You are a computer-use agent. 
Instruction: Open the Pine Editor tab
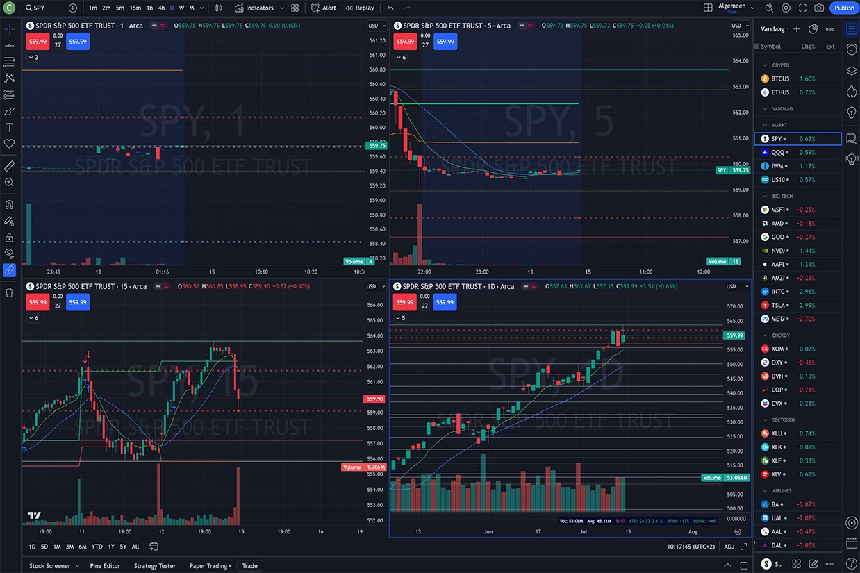(x=105, y=566)
